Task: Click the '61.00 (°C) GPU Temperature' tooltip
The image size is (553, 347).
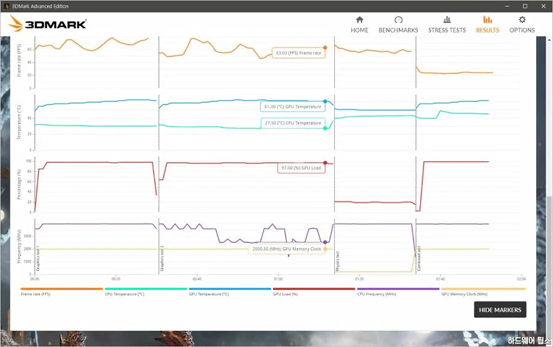Action: (293, 106)
